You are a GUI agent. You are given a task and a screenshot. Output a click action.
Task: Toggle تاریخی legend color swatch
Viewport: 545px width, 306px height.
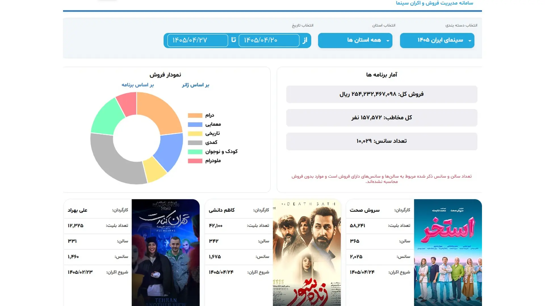(195, 133)
